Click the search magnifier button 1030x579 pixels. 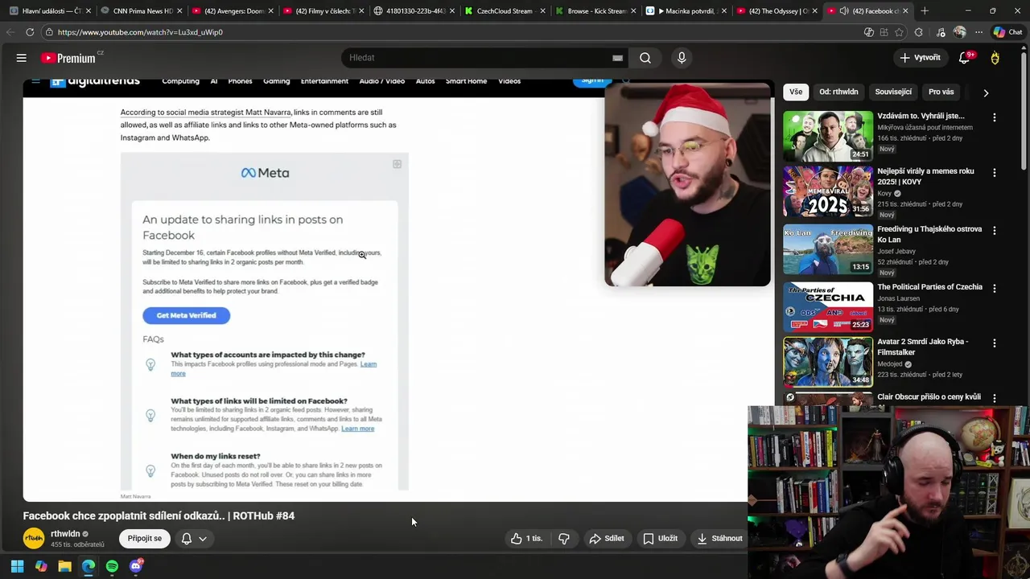point(645,58)
